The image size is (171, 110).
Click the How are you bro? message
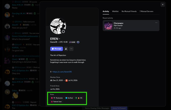pos(20,28)
